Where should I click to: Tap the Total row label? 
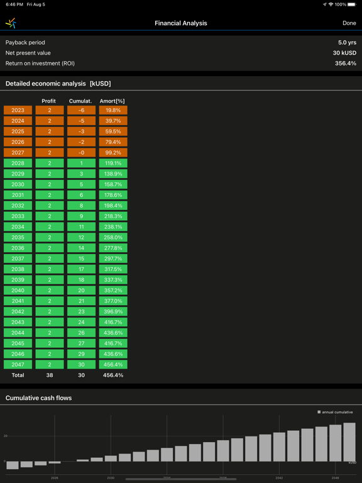18,375
